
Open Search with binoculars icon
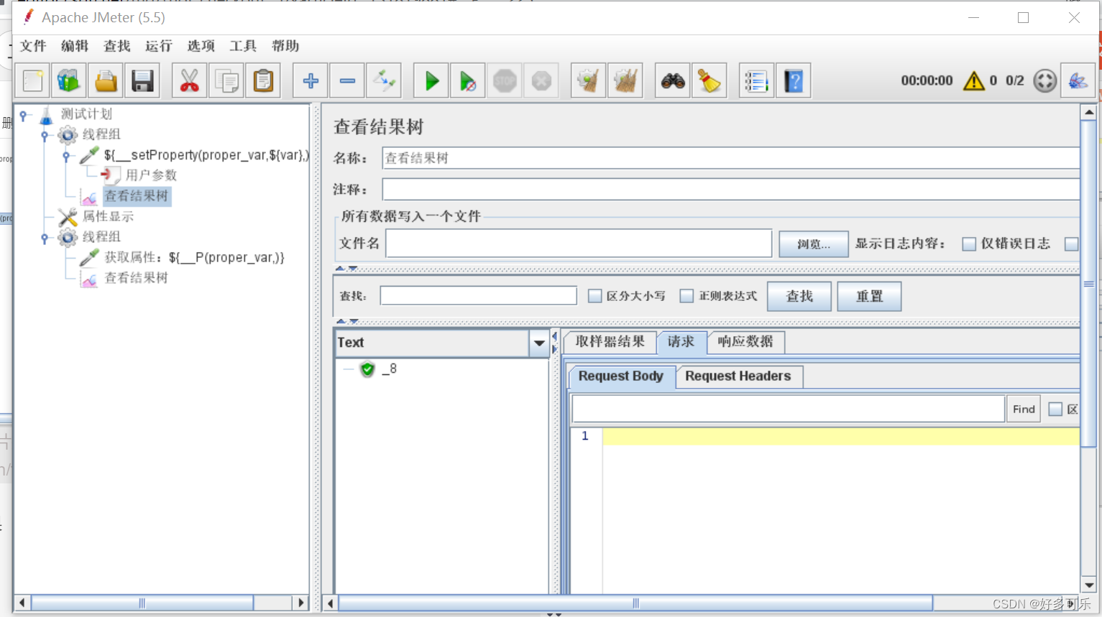[673, 80]
